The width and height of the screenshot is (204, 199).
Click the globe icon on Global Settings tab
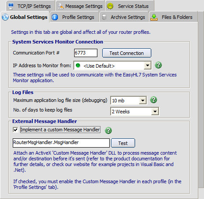click(x=5, y=17)
